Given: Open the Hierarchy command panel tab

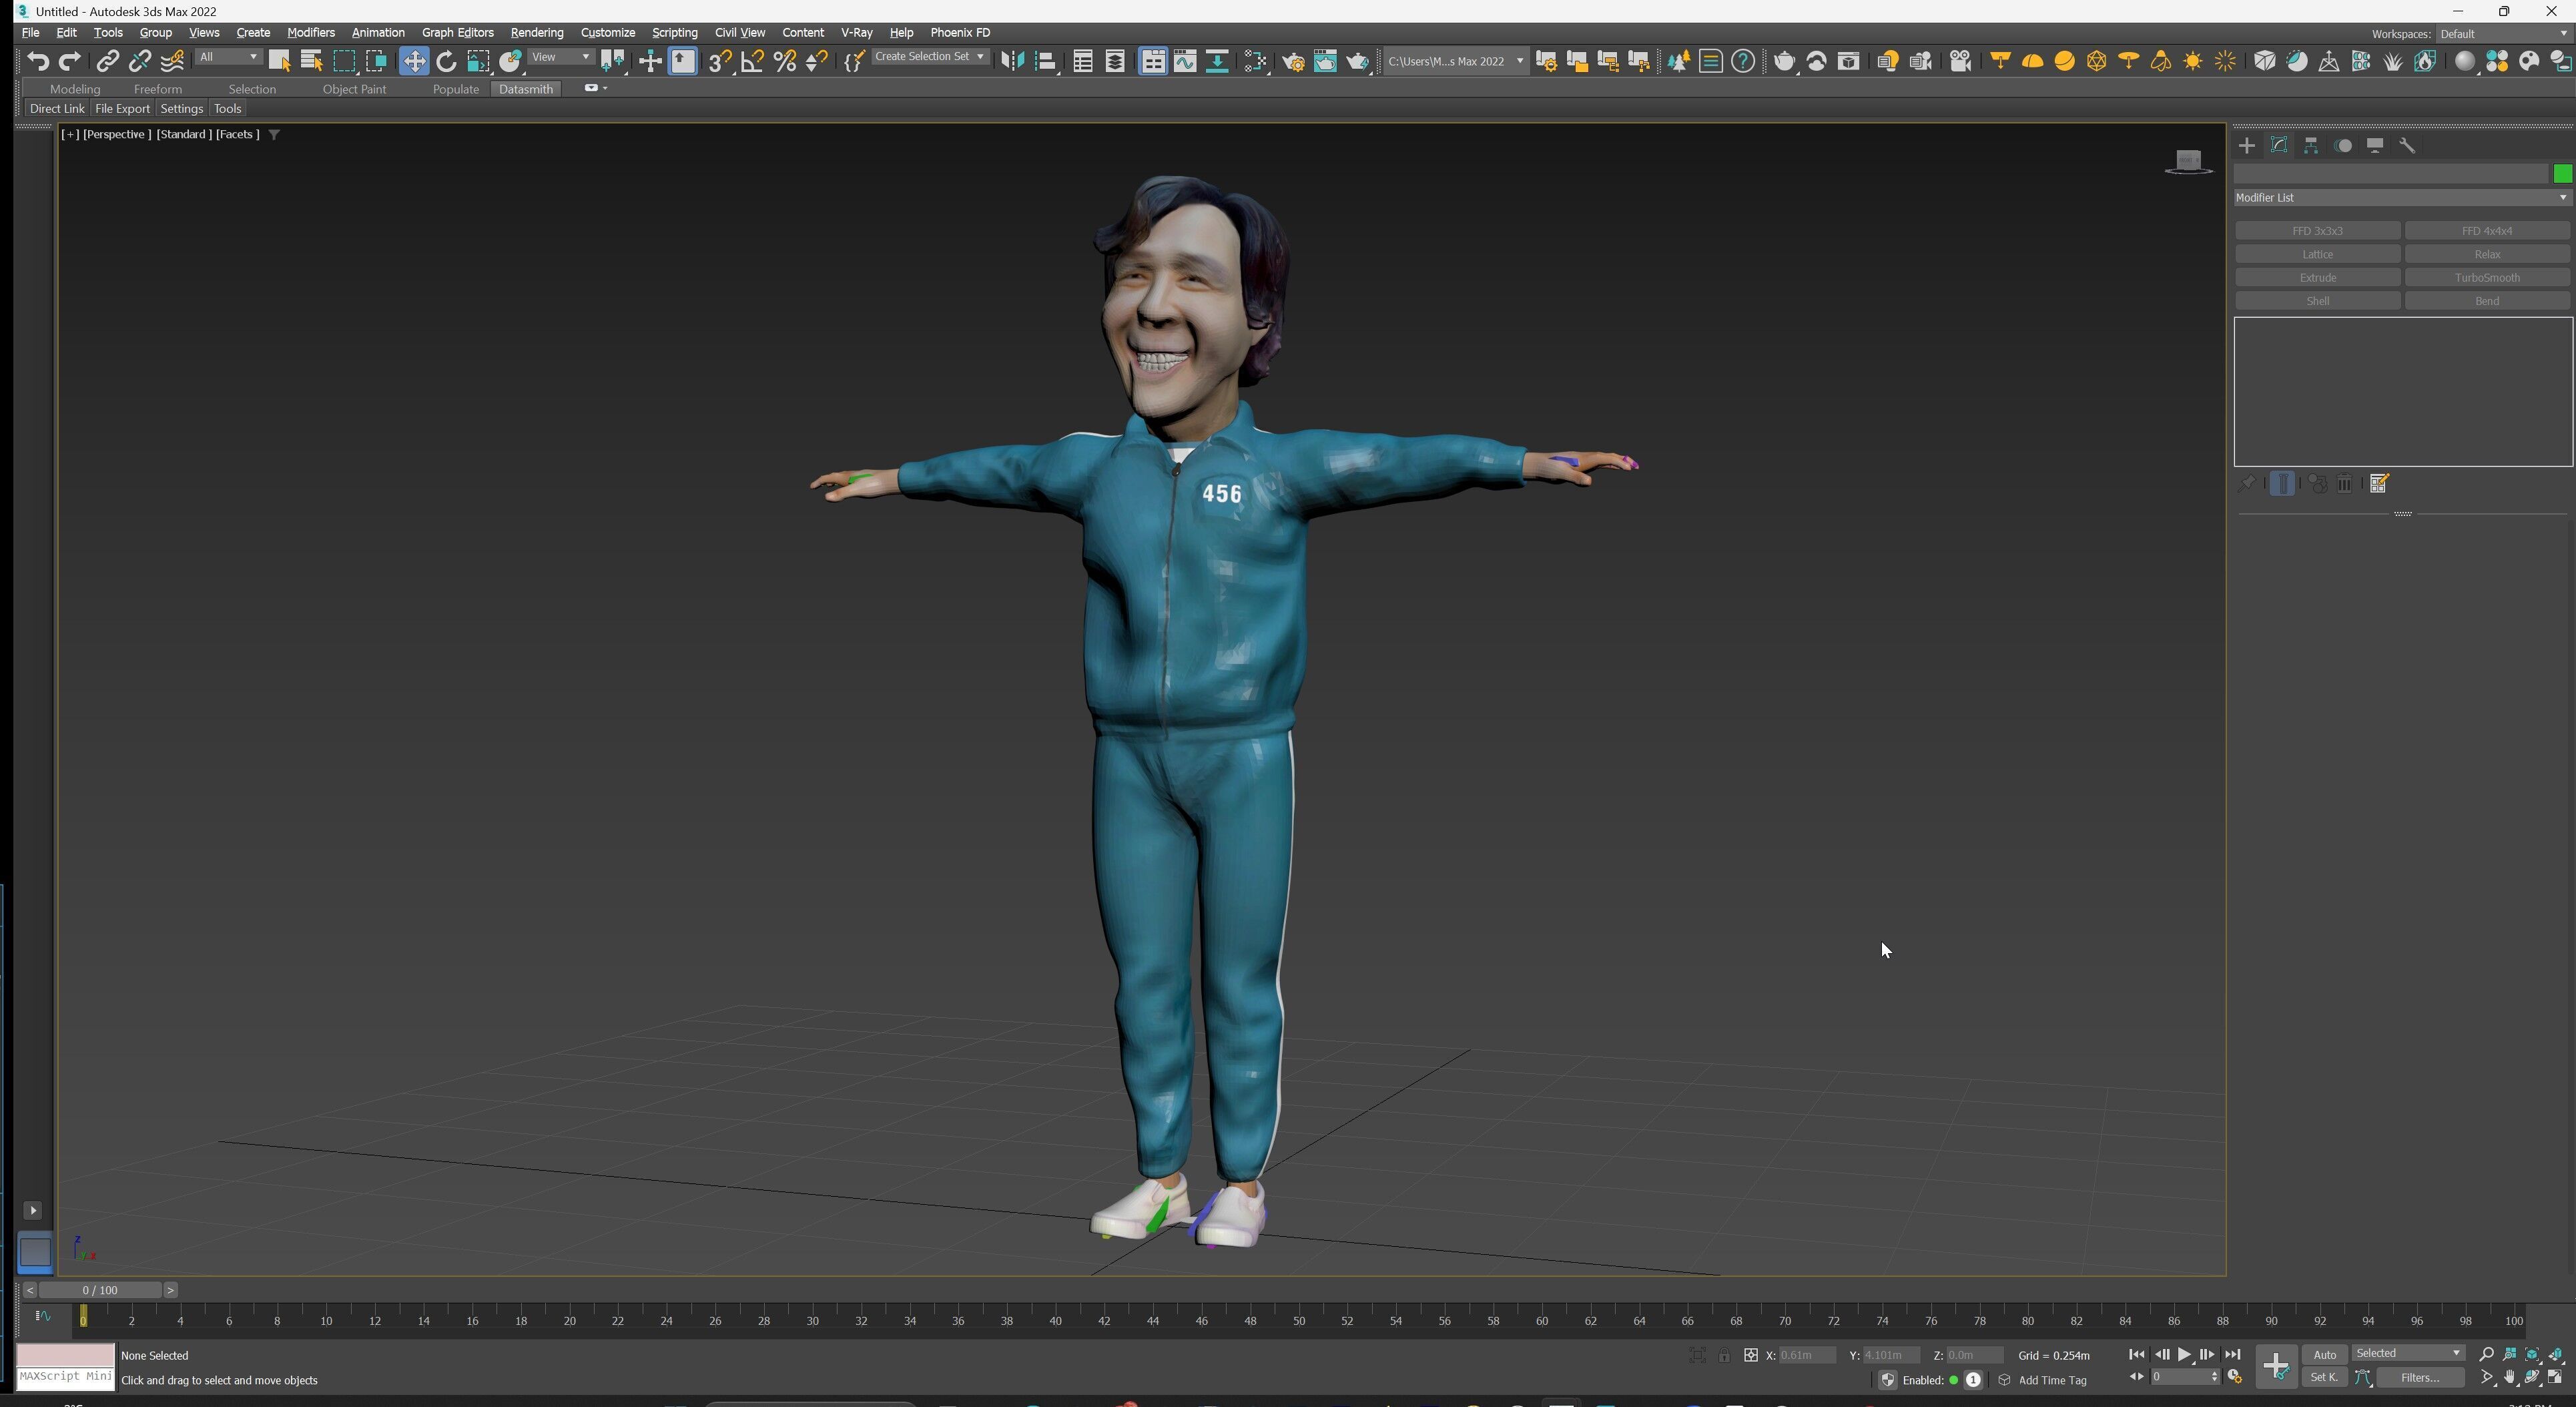Looking at the screenshot, I should click(2311, 146).
